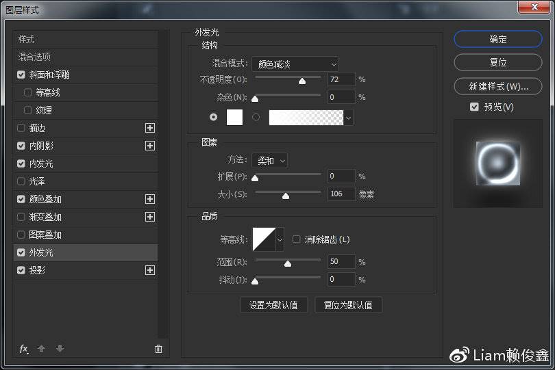Enable the 图案叠加 checkbox

[21, 235]
